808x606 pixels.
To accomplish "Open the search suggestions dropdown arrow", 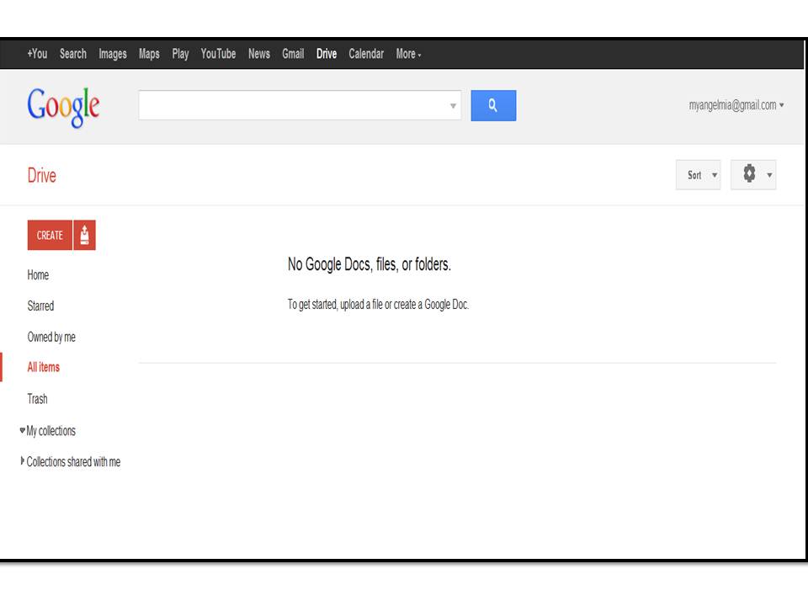I will (x=453, y=105).
